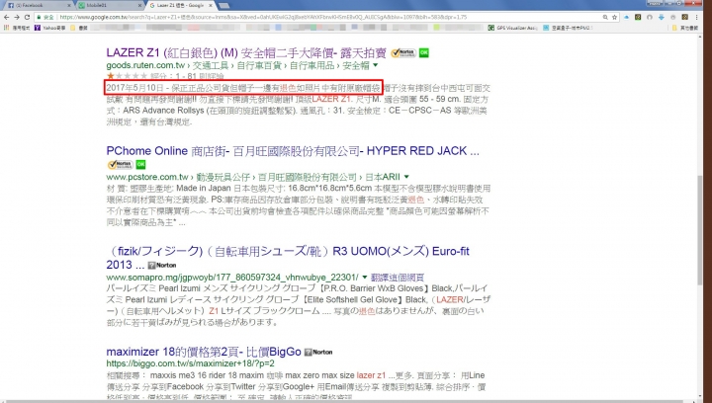Click into the address bar URL field

(317, 17)
